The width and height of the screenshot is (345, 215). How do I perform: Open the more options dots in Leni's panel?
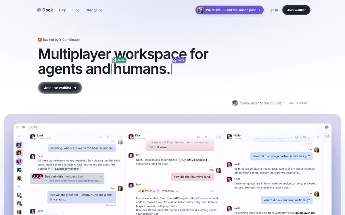pyautogui.click(x=116, y=137)
